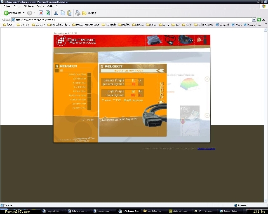Click the @ contact icon in header
Screen dimensions: 268x214
pyautogui.click(x=199, y=40)
